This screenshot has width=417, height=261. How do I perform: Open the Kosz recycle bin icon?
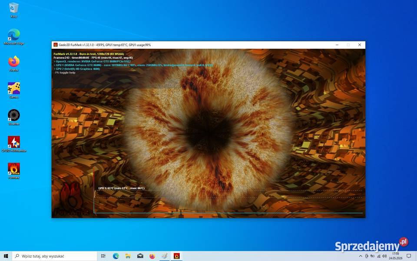pyautogui.click(x=14, y=10)
